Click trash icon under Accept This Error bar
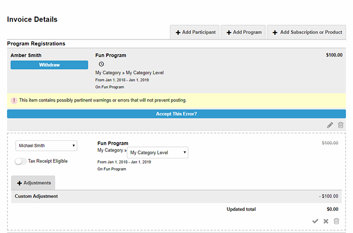 [x=341, y=125]
